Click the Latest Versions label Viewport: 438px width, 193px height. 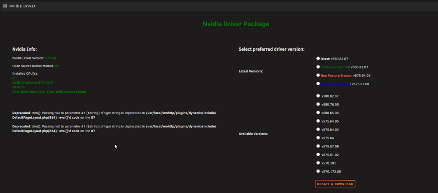tap(251, 71)
